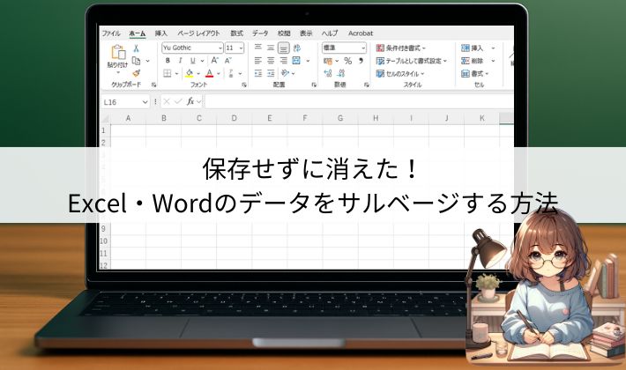Switch to the ページ レイアウト tab
The height and width of the screenshot is (370, 626).
pos(198,33)
